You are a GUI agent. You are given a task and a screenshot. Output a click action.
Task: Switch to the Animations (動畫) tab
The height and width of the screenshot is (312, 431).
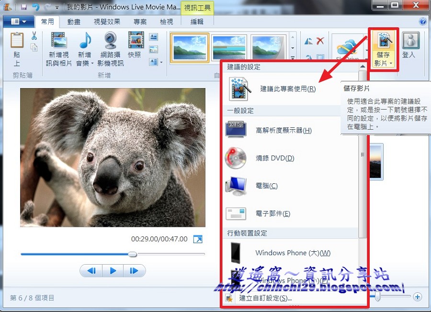point(74,22)
